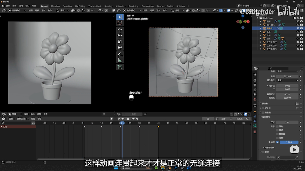Viewport: 305px width, 171px height.
Task: Click the modifier wrench icon of 圆环 row
Action: click(276, 21)
